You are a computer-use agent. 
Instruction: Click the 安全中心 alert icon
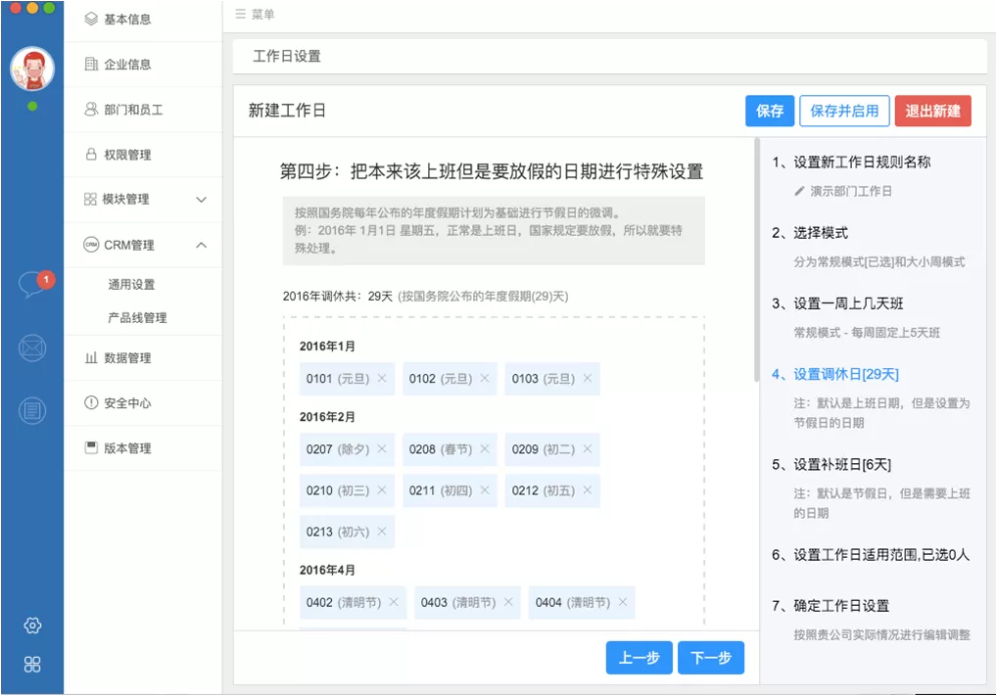point(91,403)
